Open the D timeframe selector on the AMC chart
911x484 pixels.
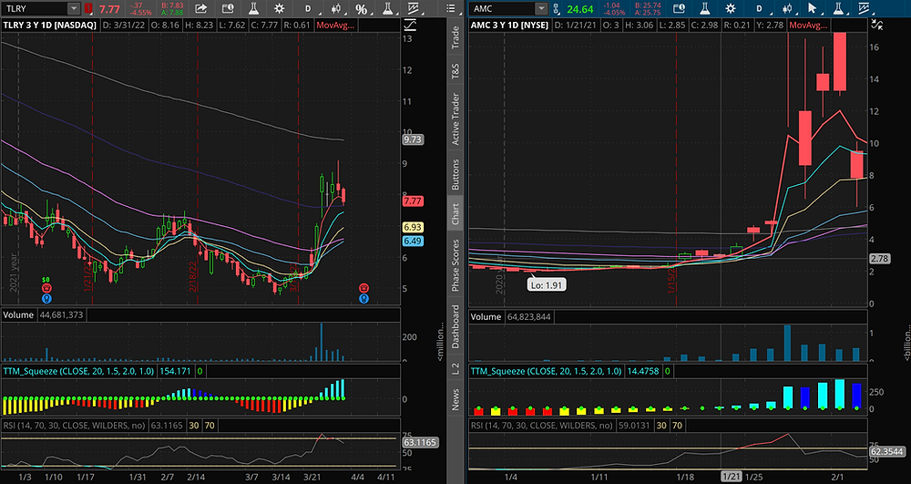(758, 9)
